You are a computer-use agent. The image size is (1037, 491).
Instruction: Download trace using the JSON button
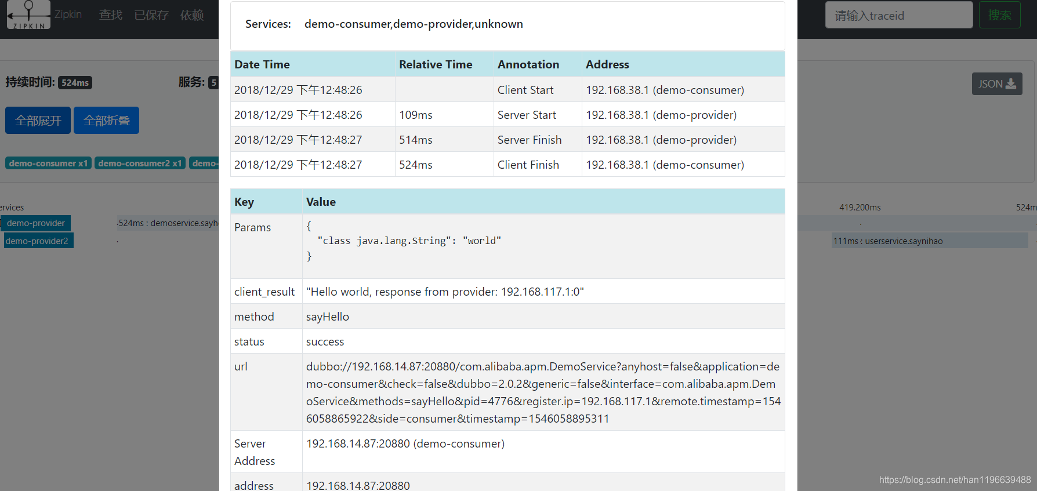(997, 84)
